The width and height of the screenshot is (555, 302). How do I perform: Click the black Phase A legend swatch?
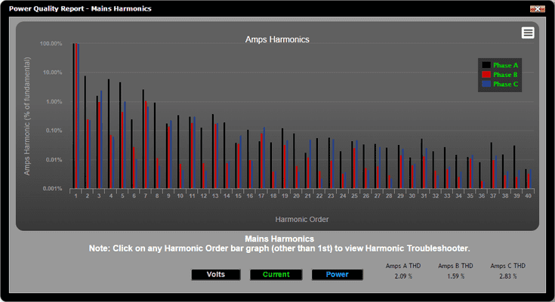pyautogui.click(x=486, y=66)
